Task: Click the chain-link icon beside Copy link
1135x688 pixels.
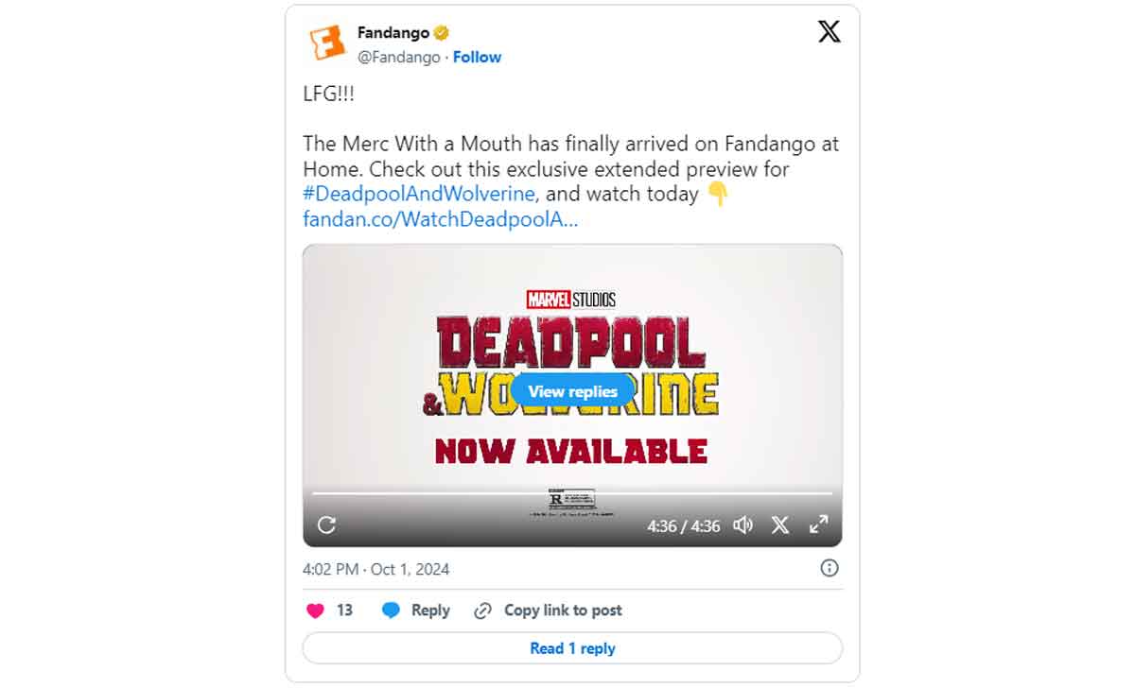Action: tap(483, 610)
